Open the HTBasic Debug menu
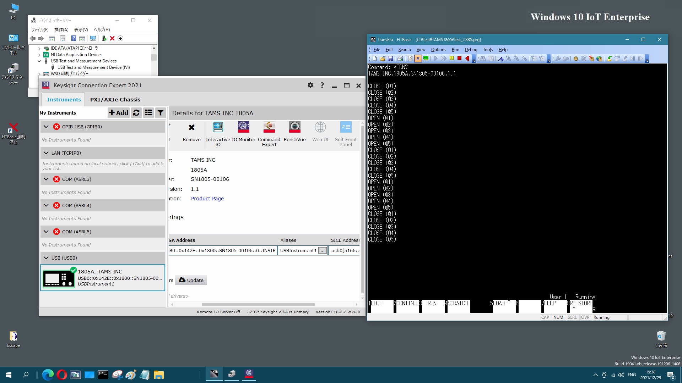682x383 pixels. [x=471, y=50]
